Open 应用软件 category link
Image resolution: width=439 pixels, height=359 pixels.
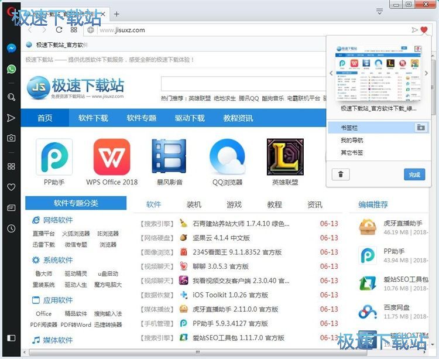coord(58,300)
